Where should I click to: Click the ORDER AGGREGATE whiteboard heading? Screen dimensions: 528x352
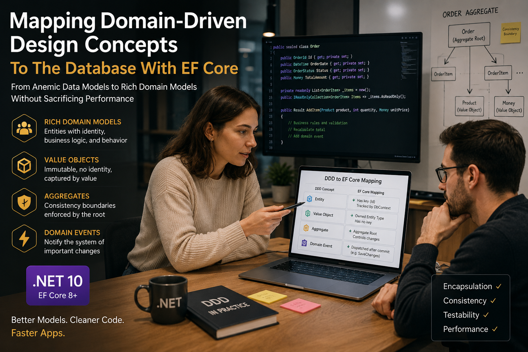tap(470, 13)
